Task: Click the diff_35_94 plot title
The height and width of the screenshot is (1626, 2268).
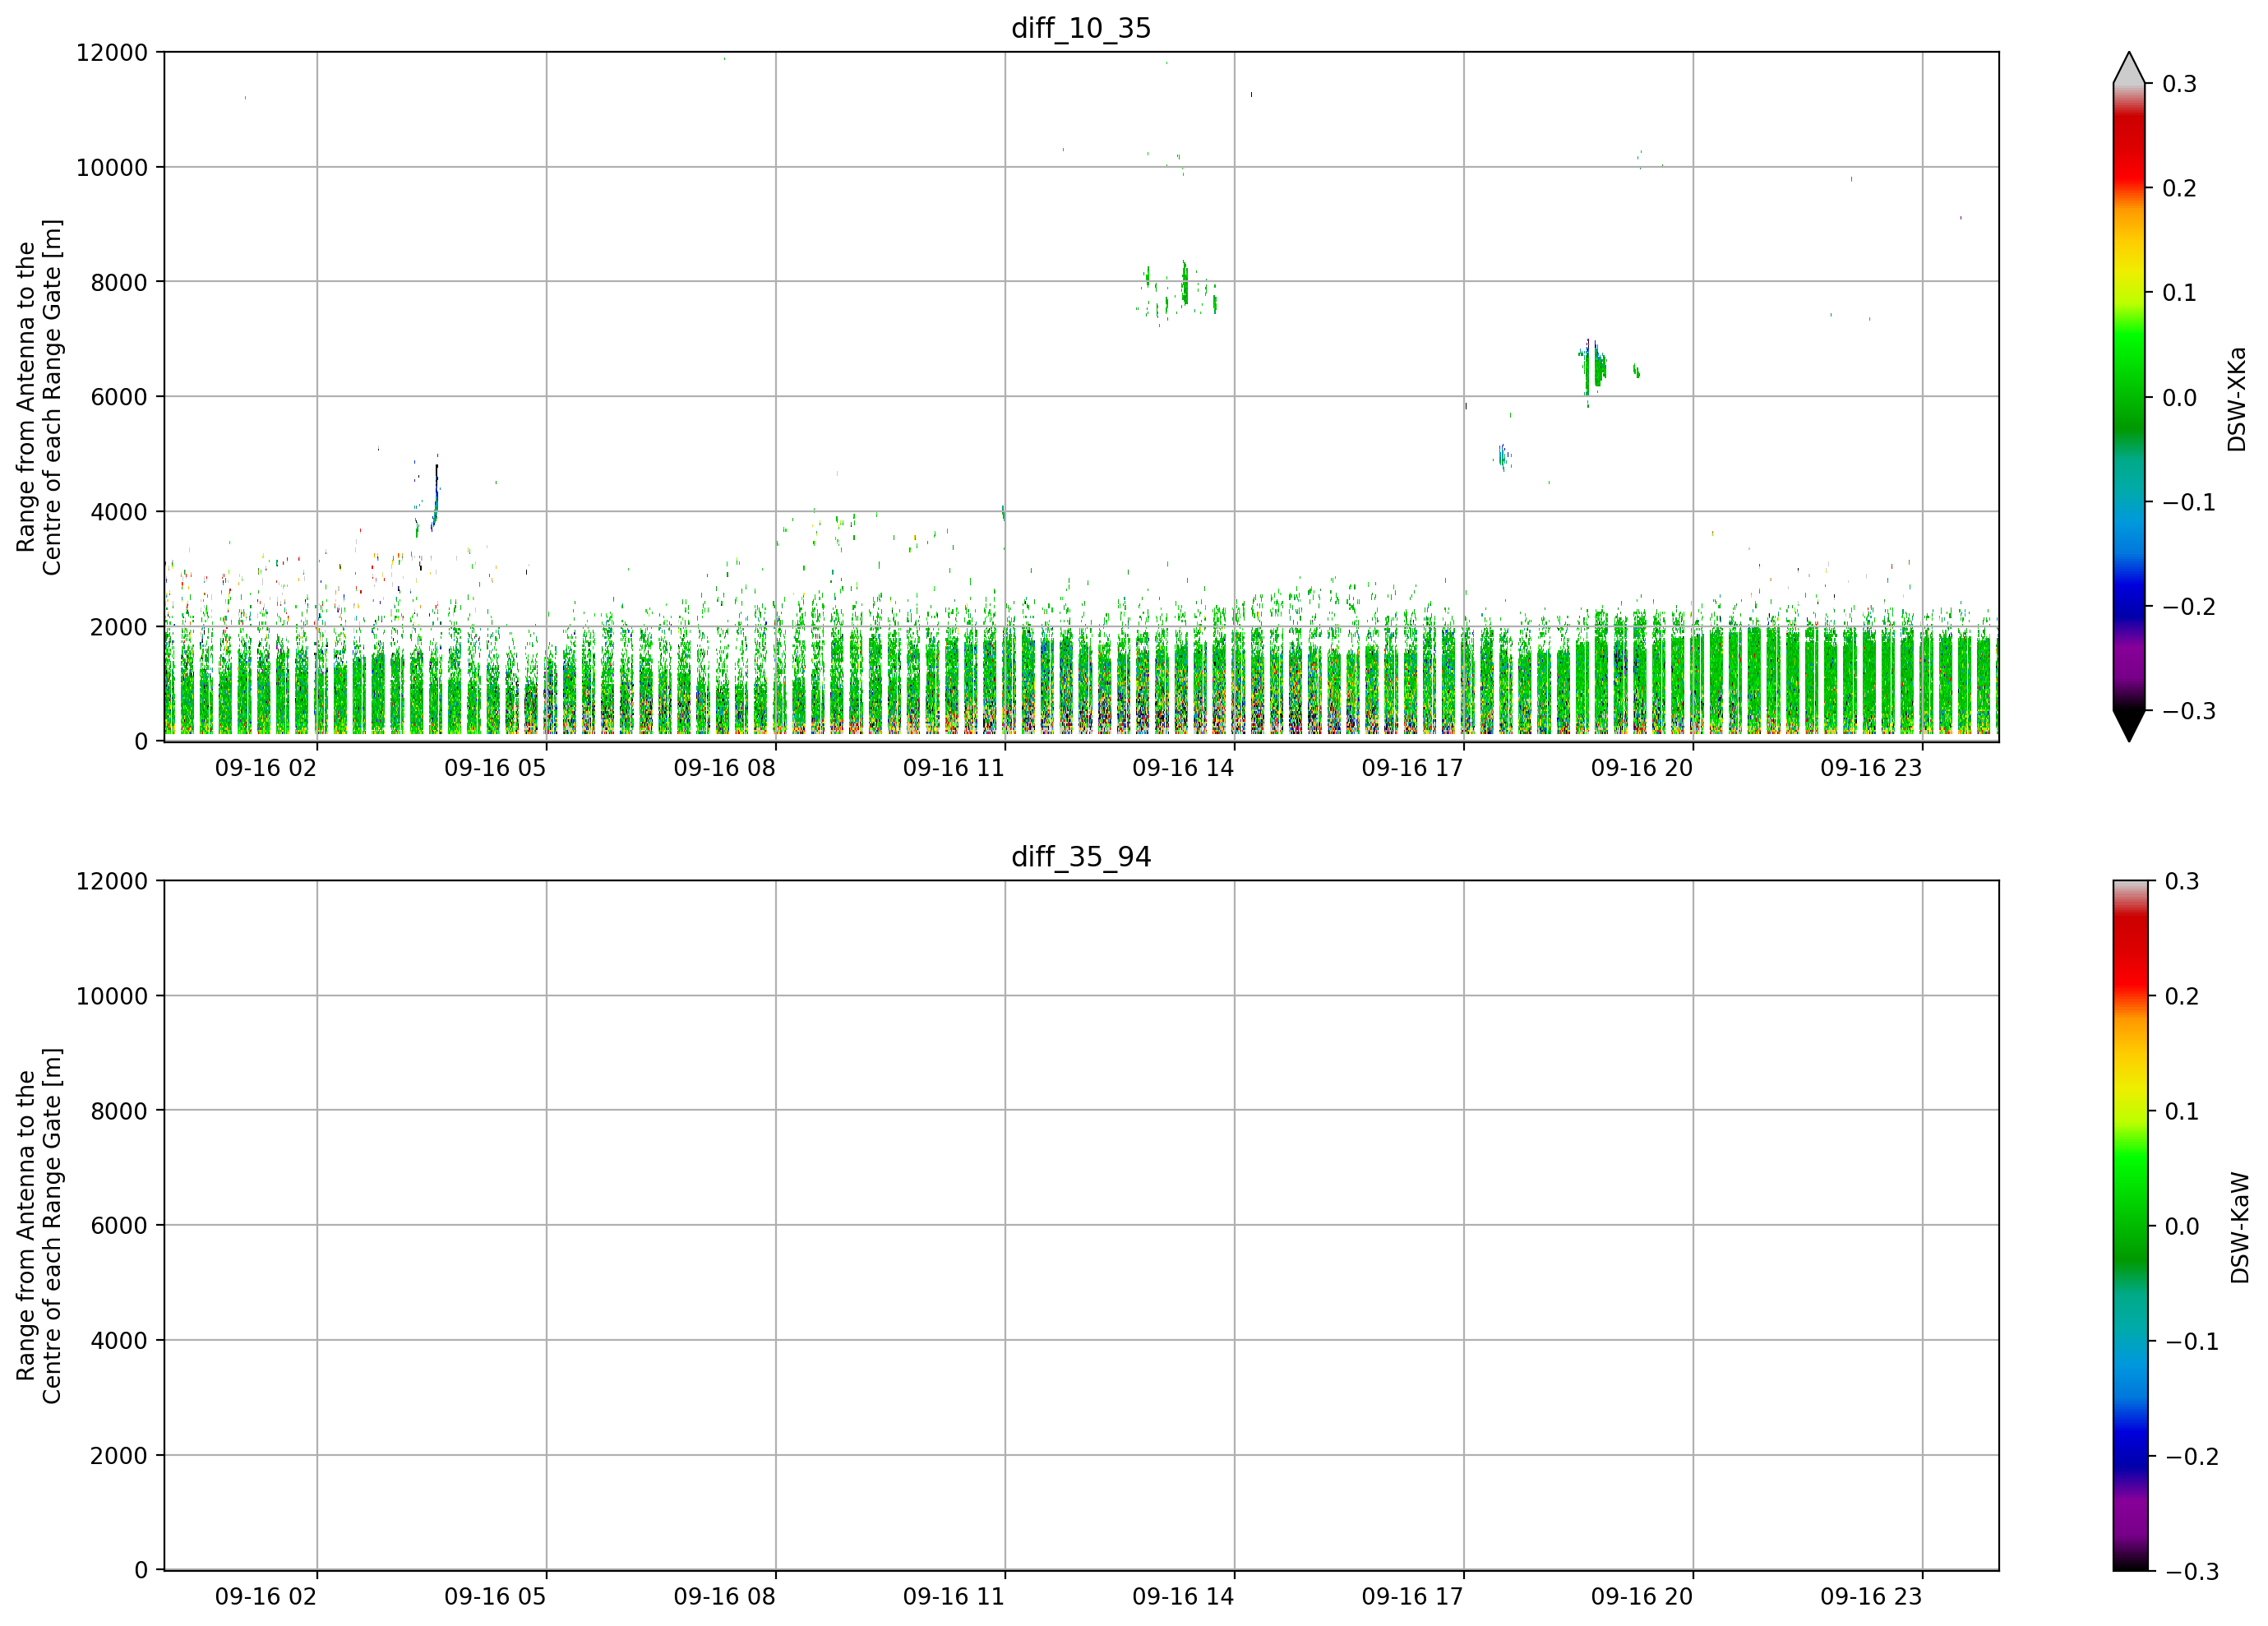Action: click(1081, 857)
